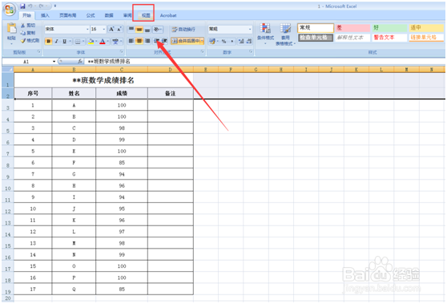This screenshot has height=304, width=447.
Task: Toggle bold formatting
Action: 48,42
